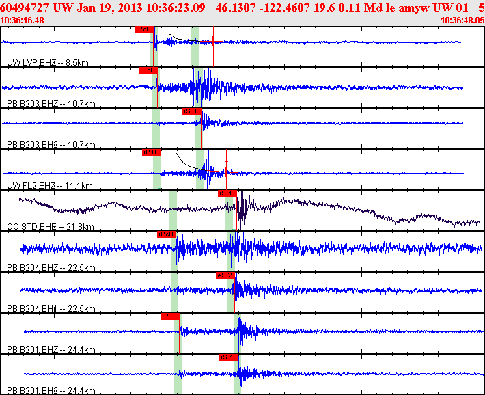Click the event ID 60494727 in header
This screenshot has width=485, height=395.
(x=25, y=8)
